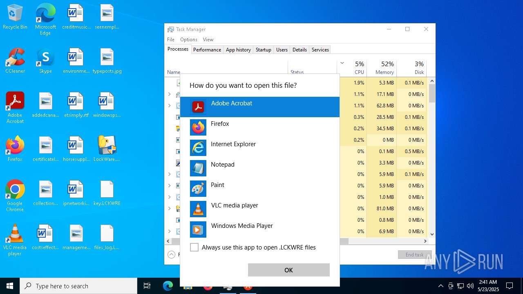Expand the process row showing 62.8 MB memory

pyautogui.click(x=170, y=105)
